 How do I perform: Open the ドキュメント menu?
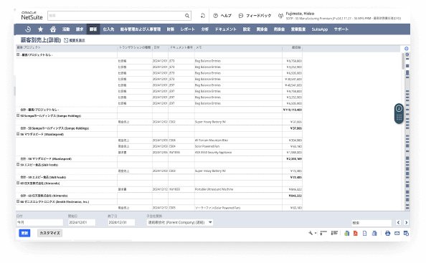pyautogui.click(x=226, y=29)
